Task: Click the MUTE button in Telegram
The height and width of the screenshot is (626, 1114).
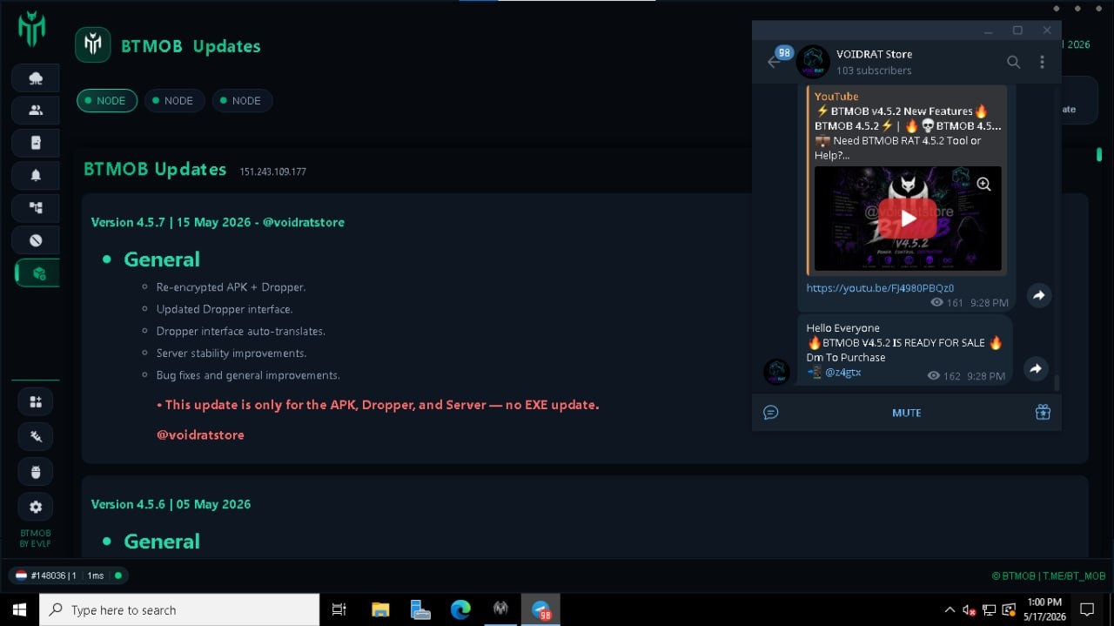Action: [x=906, y=413]
